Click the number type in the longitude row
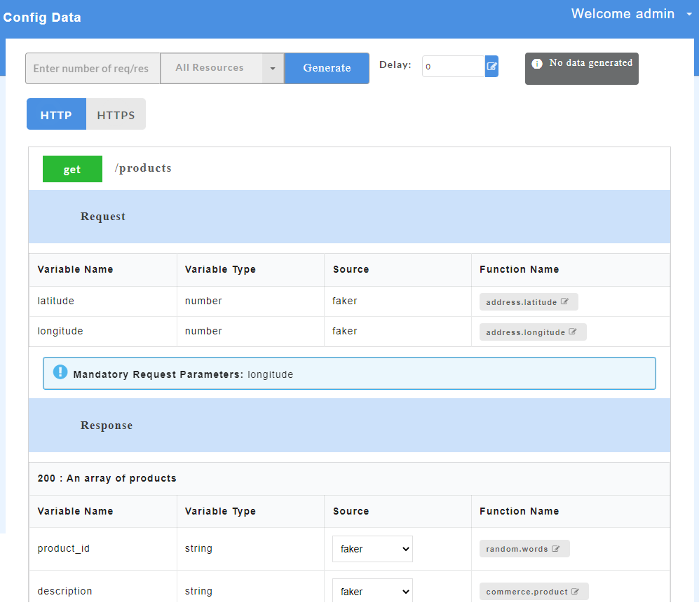Image resolution: width=699 pixels, height=605 pixels. (x=204, y=332)
